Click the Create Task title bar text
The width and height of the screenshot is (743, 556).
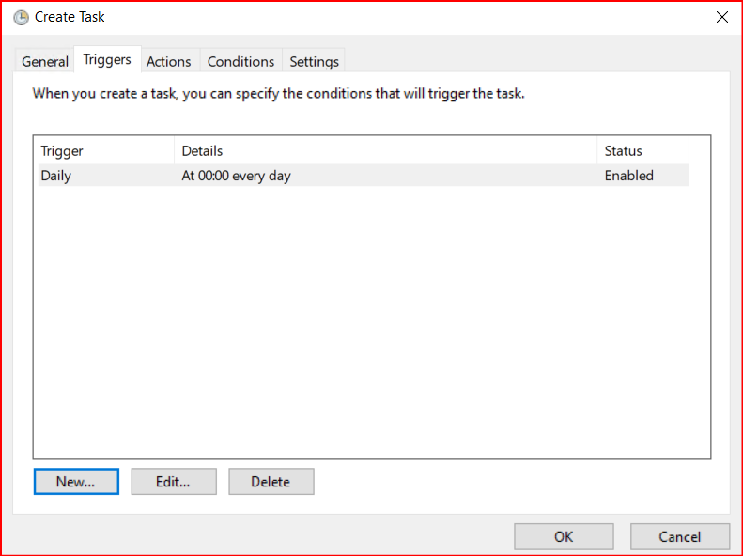pos(70,17)
